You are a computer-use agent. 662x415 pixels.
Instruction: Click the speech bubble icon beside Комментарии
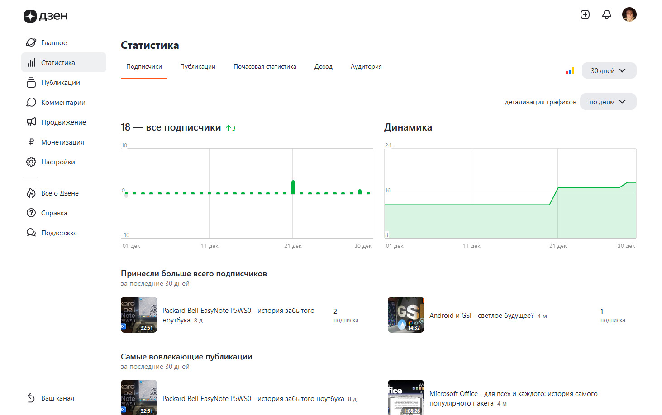(31, 102)
